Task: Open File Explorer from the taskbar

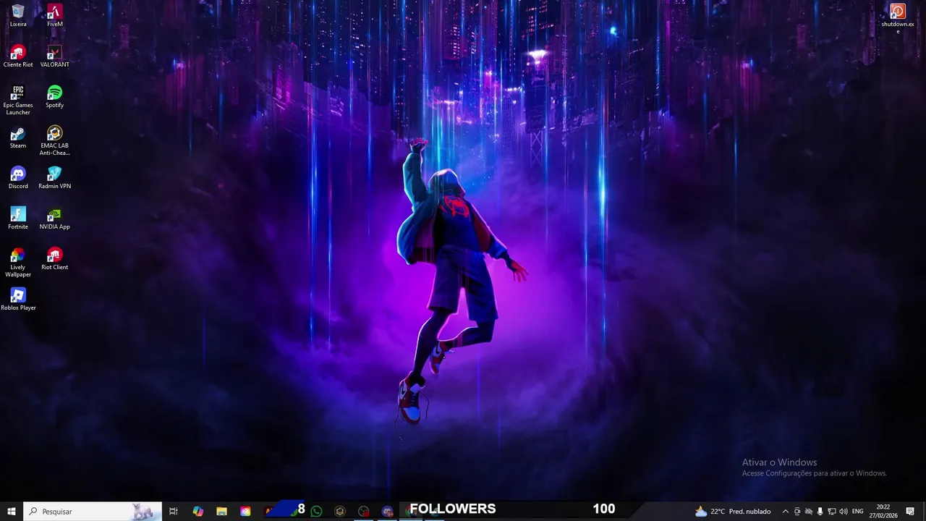Action: tap(222, 511)
